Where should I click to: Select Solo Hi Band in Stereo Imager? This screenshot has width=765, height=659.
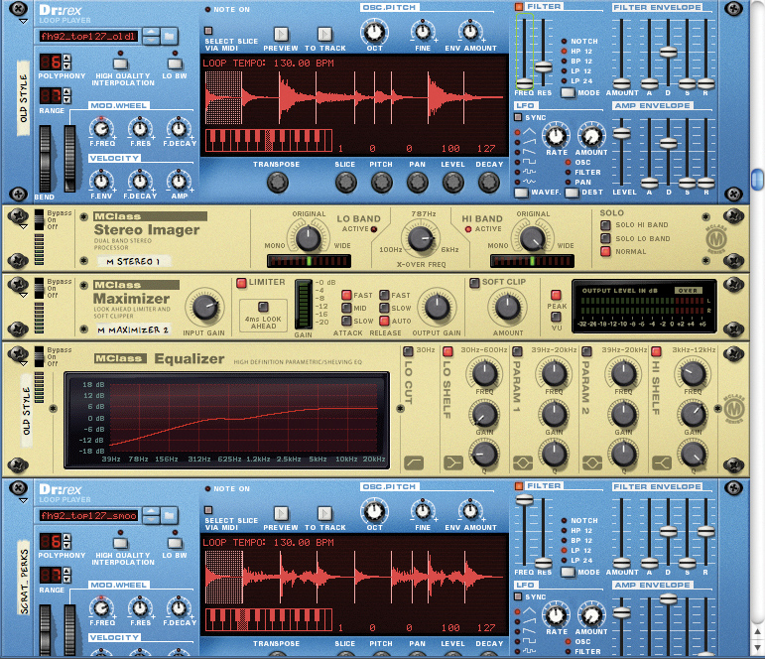605,225
